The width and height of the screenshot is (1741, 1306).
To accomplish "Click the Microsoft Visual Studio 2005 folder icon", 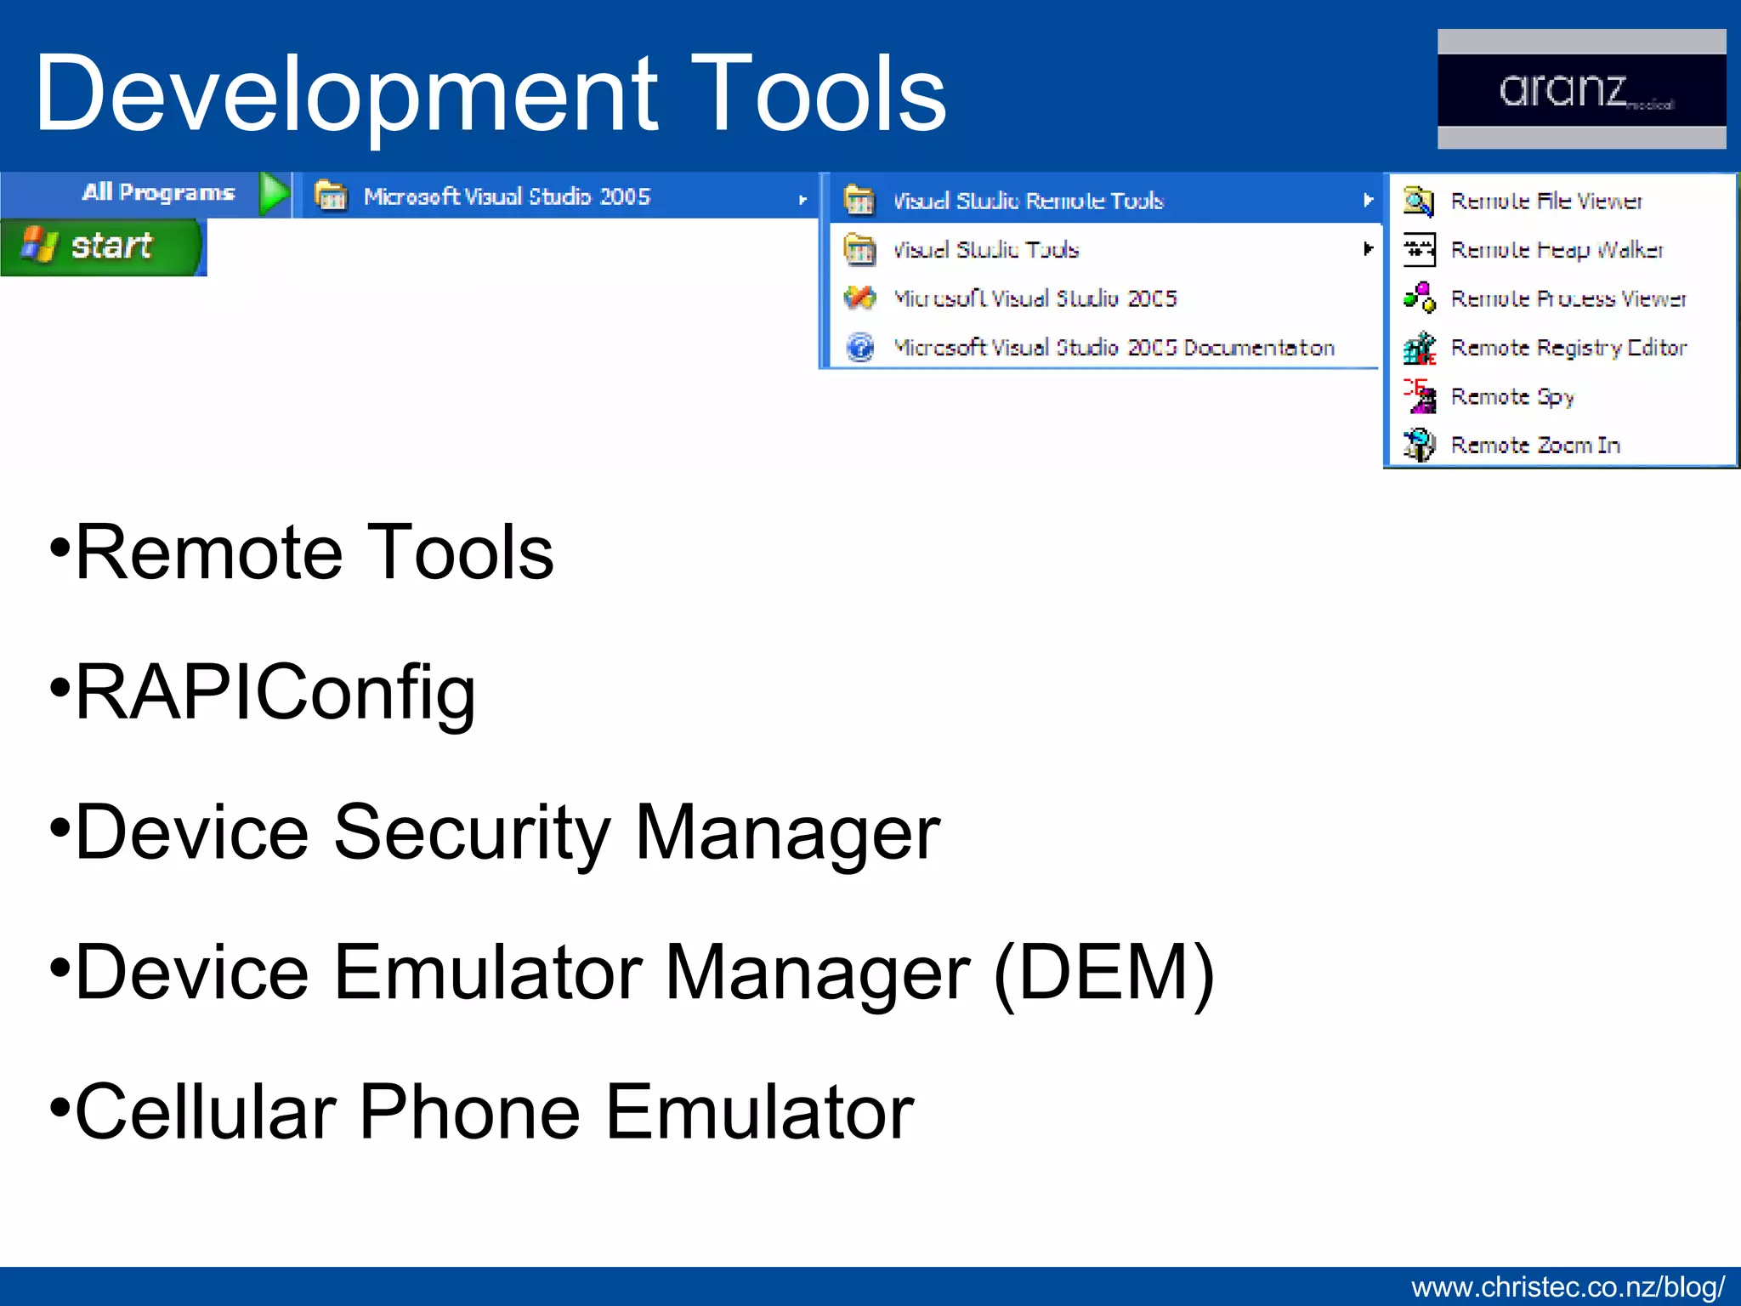I will click(x=331, y=196).
